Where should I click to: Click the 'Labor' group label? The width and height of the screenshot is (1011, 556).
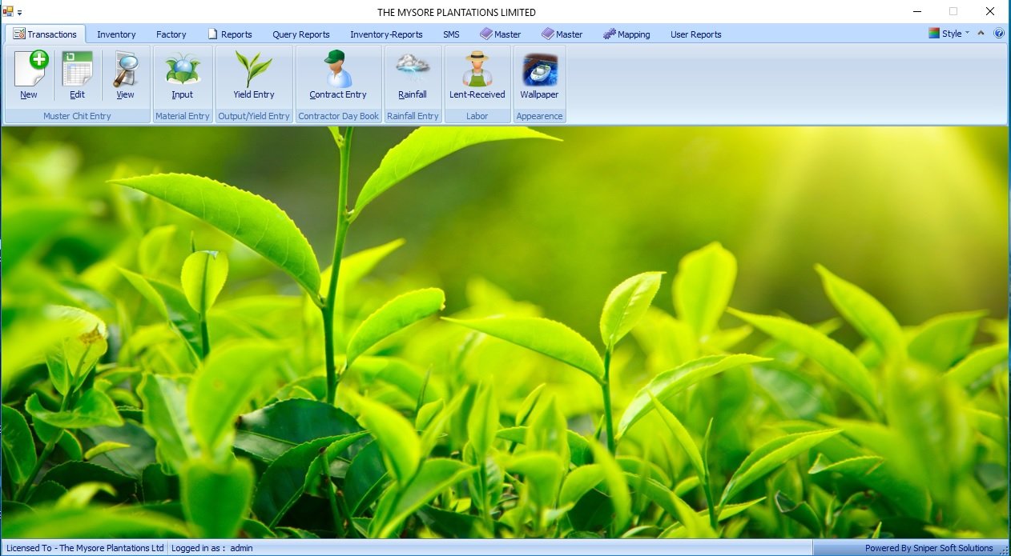[x=477, y=116]
